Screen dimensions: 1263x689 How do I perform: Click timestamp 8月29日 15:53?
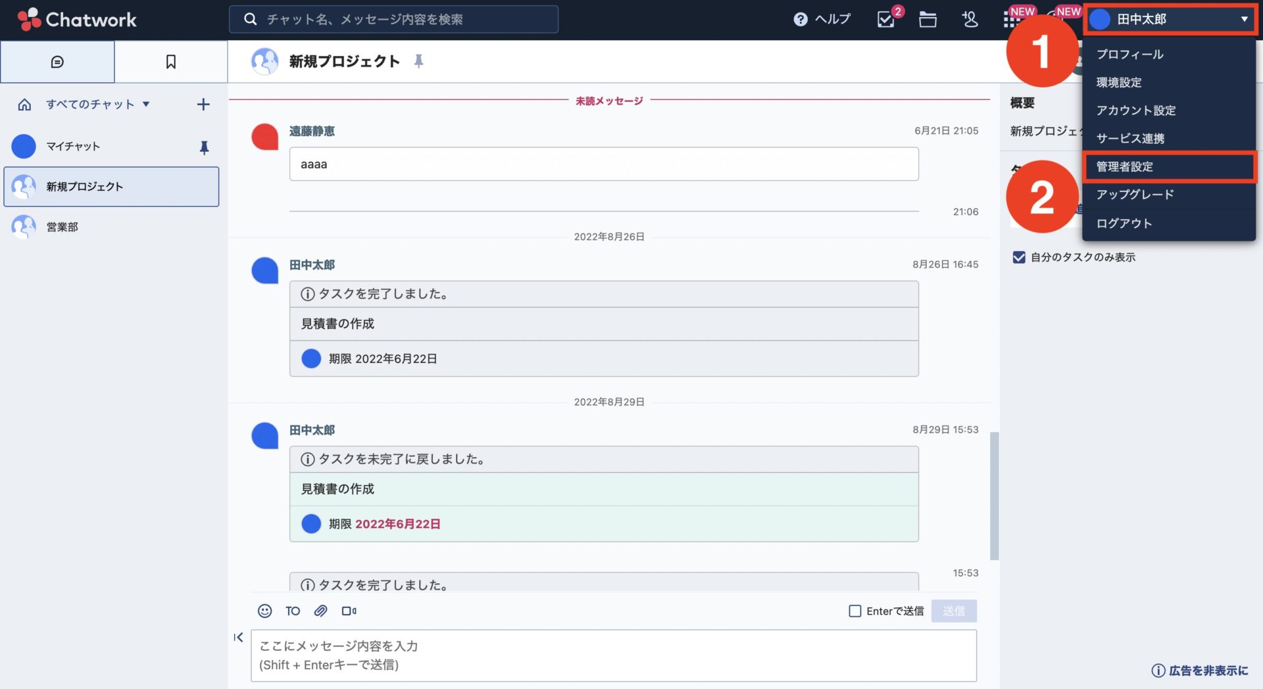945,429
